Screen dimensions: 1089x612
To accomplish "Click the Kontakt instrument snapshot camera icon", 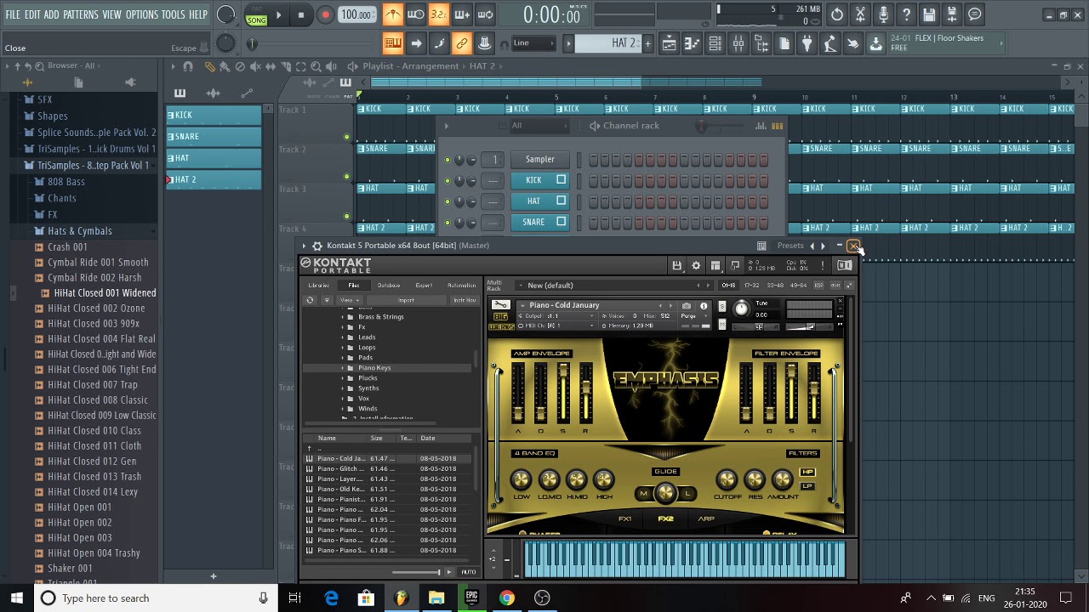I will coord(687,306).
